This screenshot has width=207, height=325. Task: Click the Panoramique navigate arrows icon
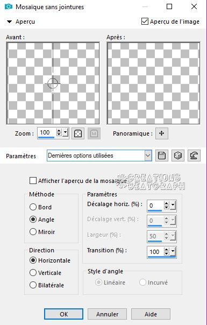tap(162, 133)
